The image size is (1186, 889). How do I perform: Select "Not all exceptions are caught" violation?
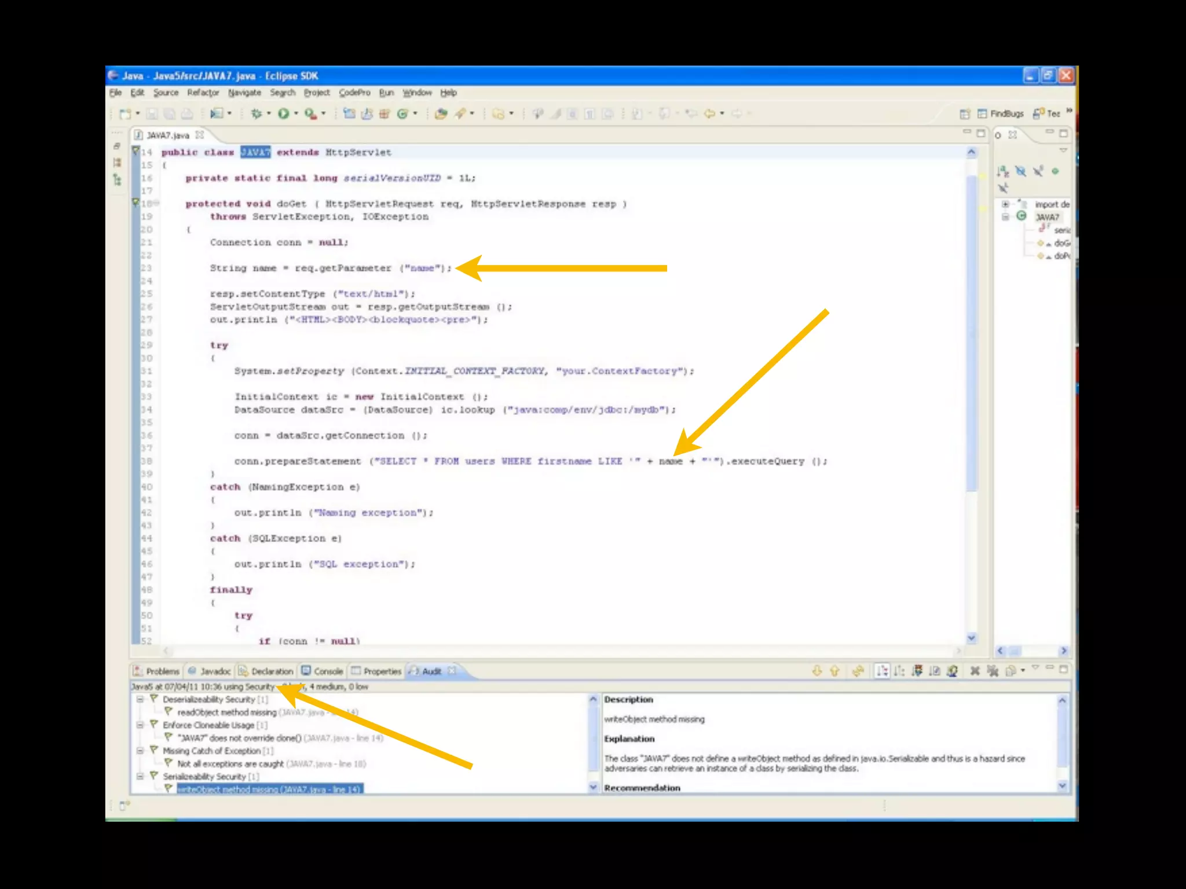[x=230, y=764]
